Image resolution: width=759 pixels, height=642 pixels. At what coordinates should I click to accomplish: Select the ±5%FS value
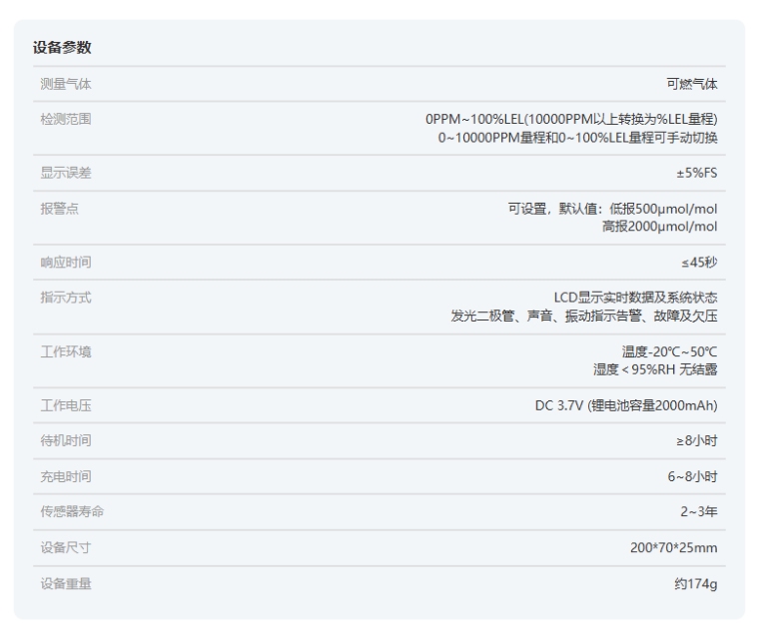pyautogui.click(x=696, y=174)
